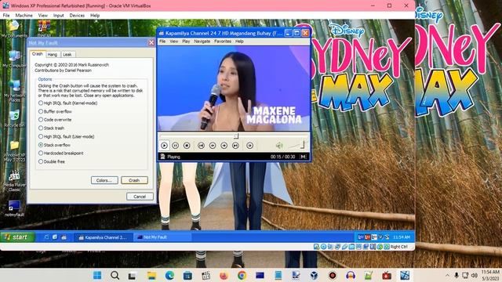The width and height of the screenshot is (502, 282).
Task: Click the 00:15 / 00:30 time display
Action: (x=282, y=157)
